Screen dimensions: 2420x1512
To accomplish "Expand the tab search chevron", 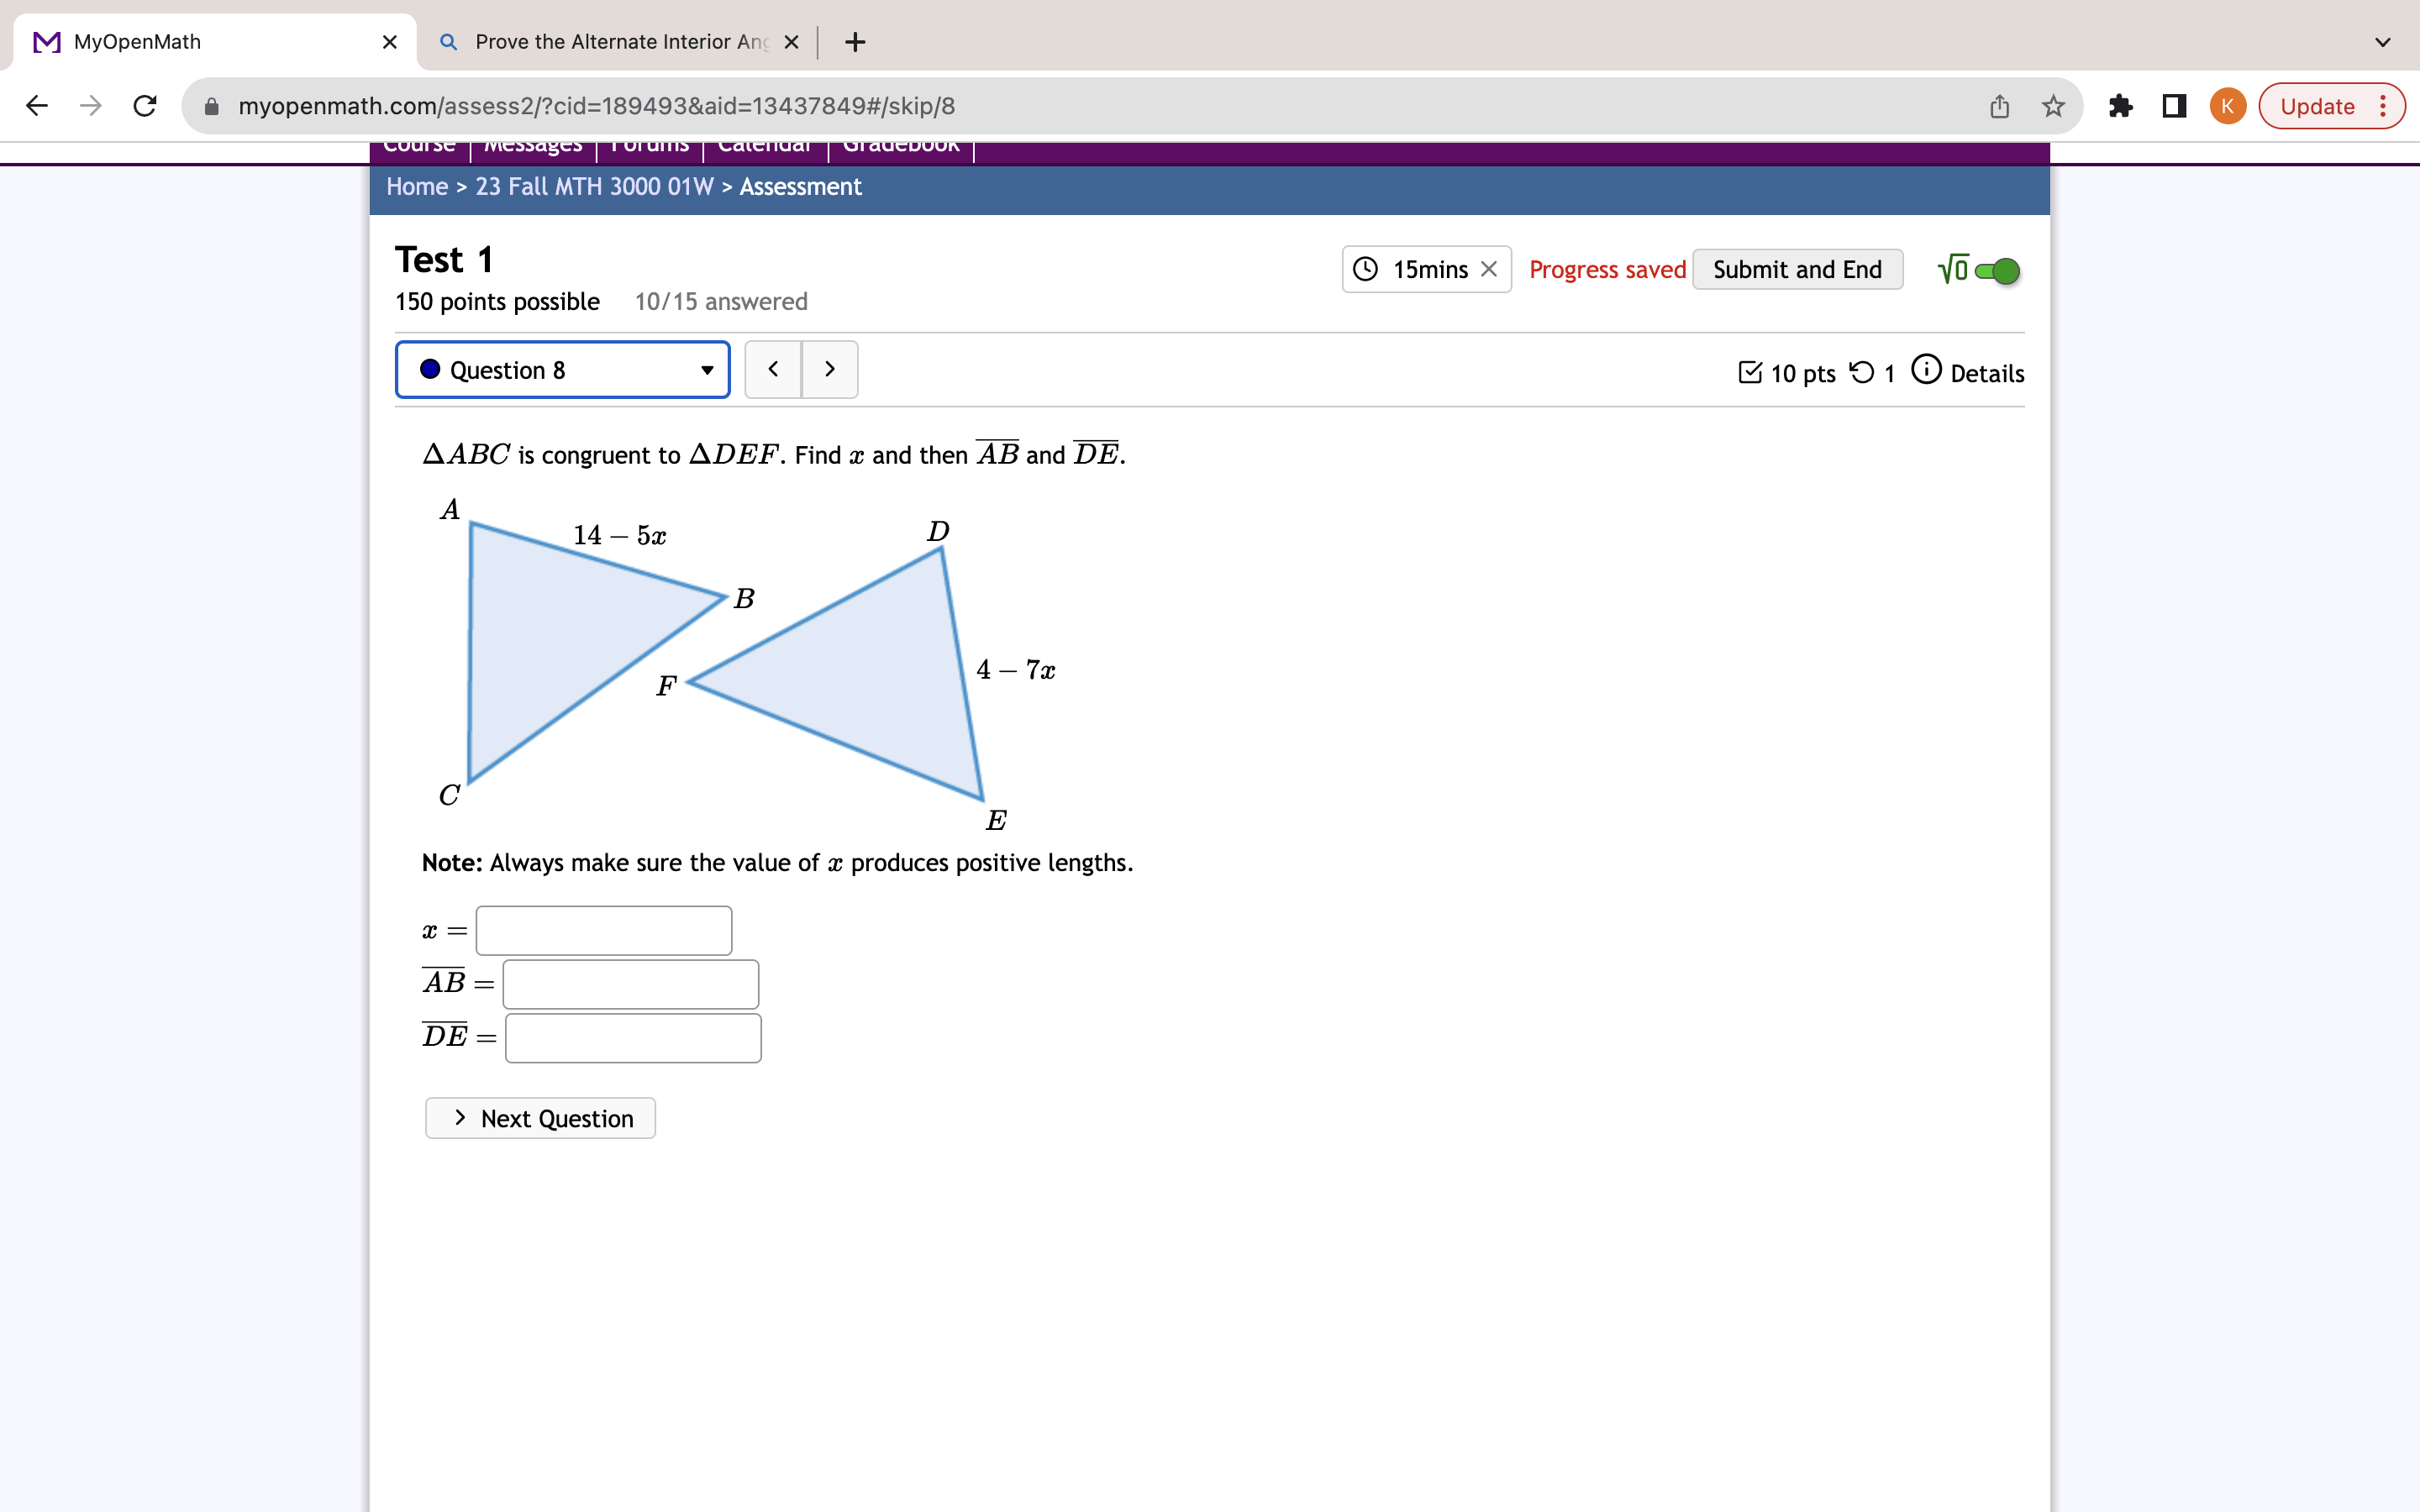I will click(x=2383, y=42).
